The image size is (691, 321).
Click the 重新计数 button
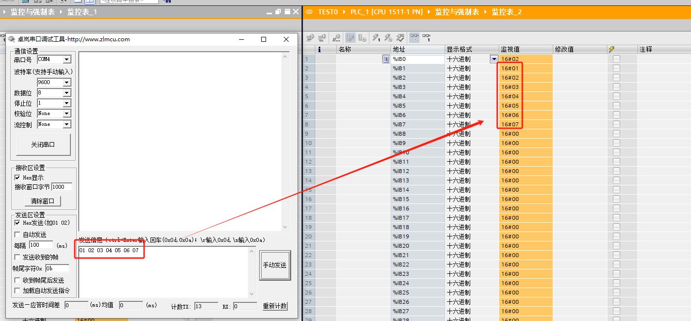[x=275, y=306]
